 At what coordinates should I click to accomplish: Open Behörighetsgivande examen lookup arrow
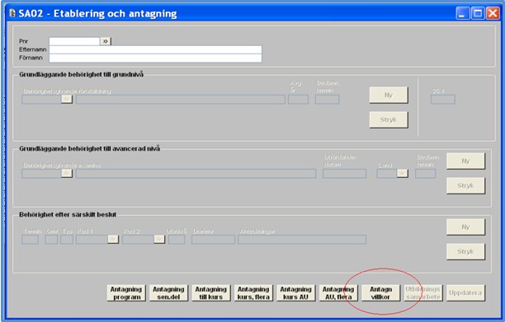coord(67,173)
